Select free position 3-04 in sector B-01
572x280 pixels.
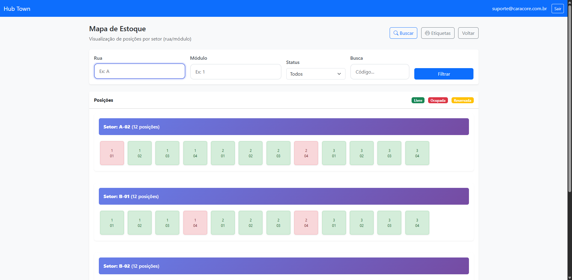pyautogui.click(x=417, y=223)
